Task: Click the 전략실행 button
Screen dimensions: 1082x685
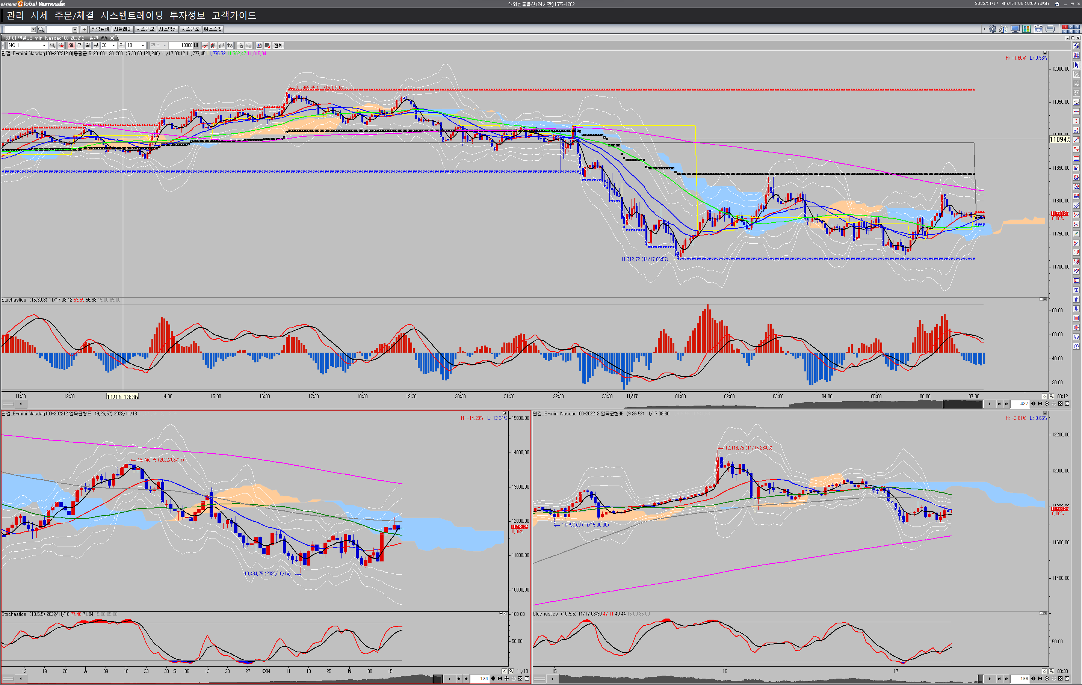Action: click(100, 29)
